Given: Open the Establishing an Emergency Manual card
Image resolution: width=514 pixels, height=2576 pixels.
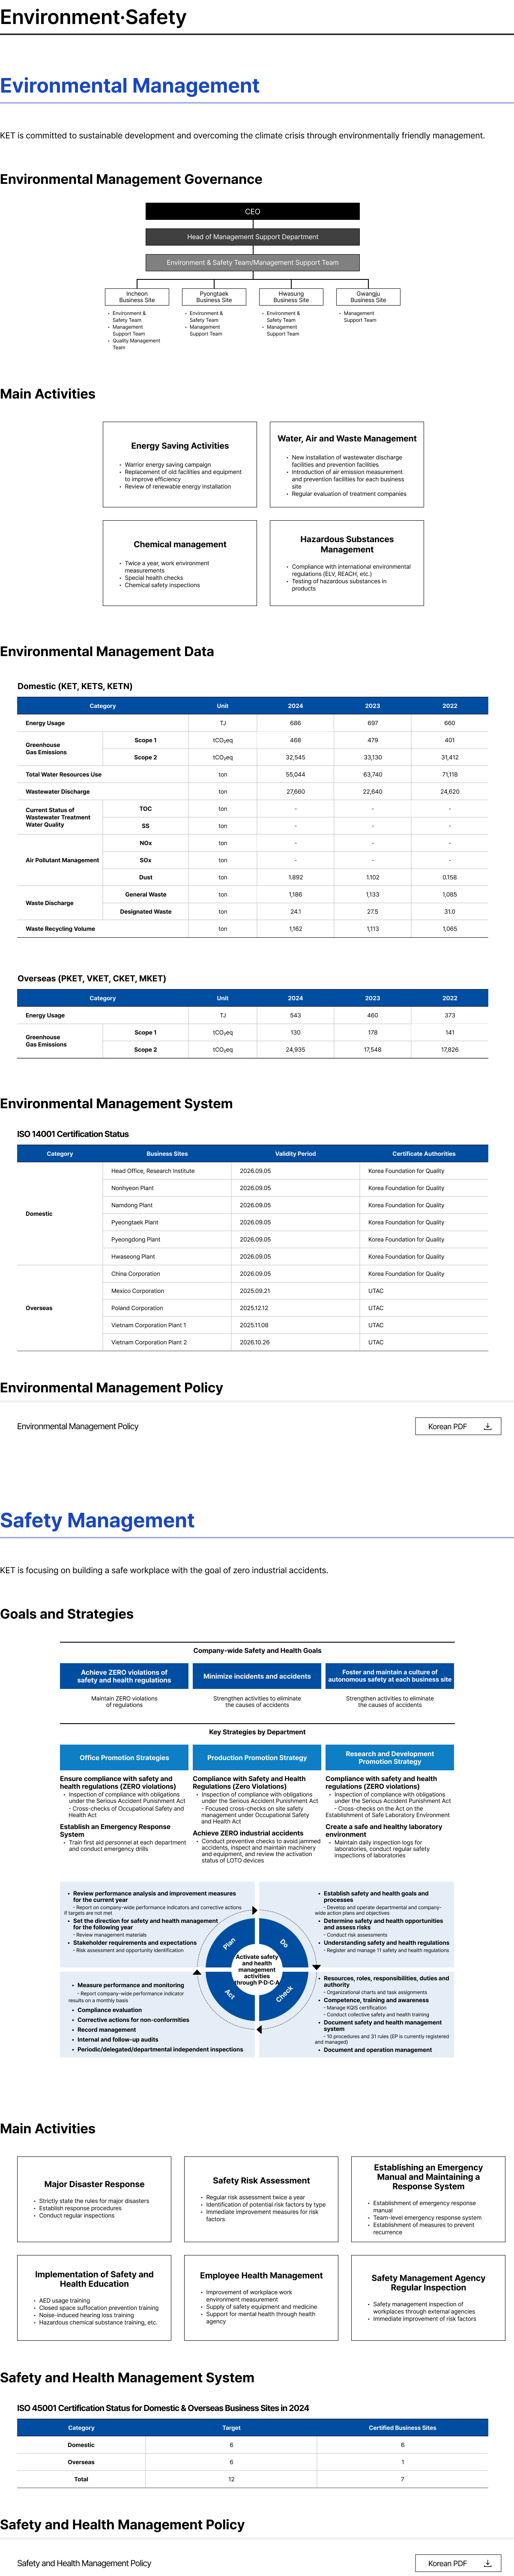Looking at the screenshot, I should [x=428, y=2199].
